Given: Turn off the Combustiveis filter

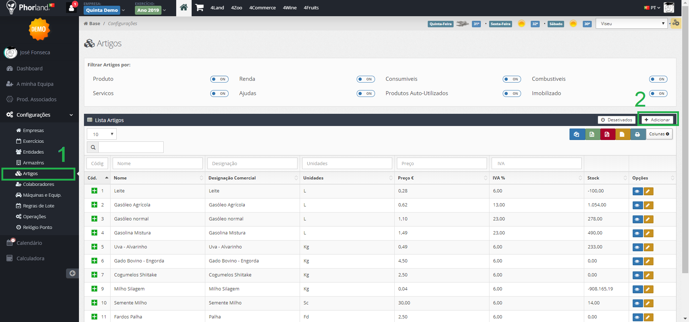Looking at the screenshot, I should point(658,79).
